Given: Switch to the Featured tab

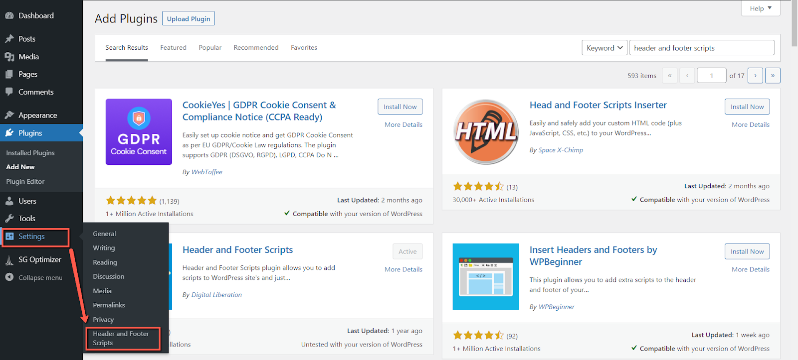Looking at the screenshot, I should 173,48.
